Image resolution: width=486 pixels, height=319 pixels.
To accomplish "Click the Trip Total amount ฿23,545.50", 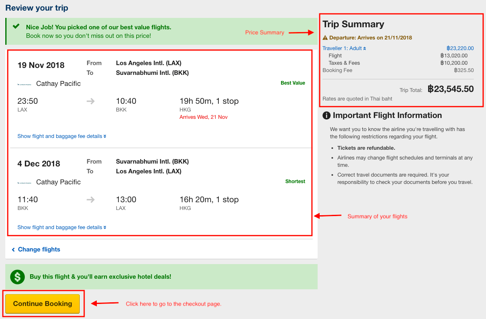I will point(451,89).
